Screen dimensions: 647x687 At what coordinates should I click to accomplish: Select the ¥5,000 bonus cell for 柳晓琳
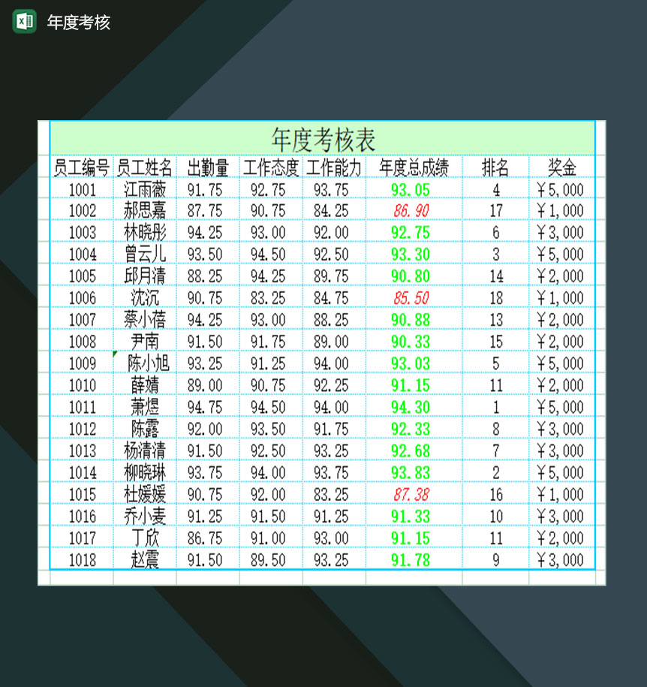pyautogui.click(x=563, y=472)
